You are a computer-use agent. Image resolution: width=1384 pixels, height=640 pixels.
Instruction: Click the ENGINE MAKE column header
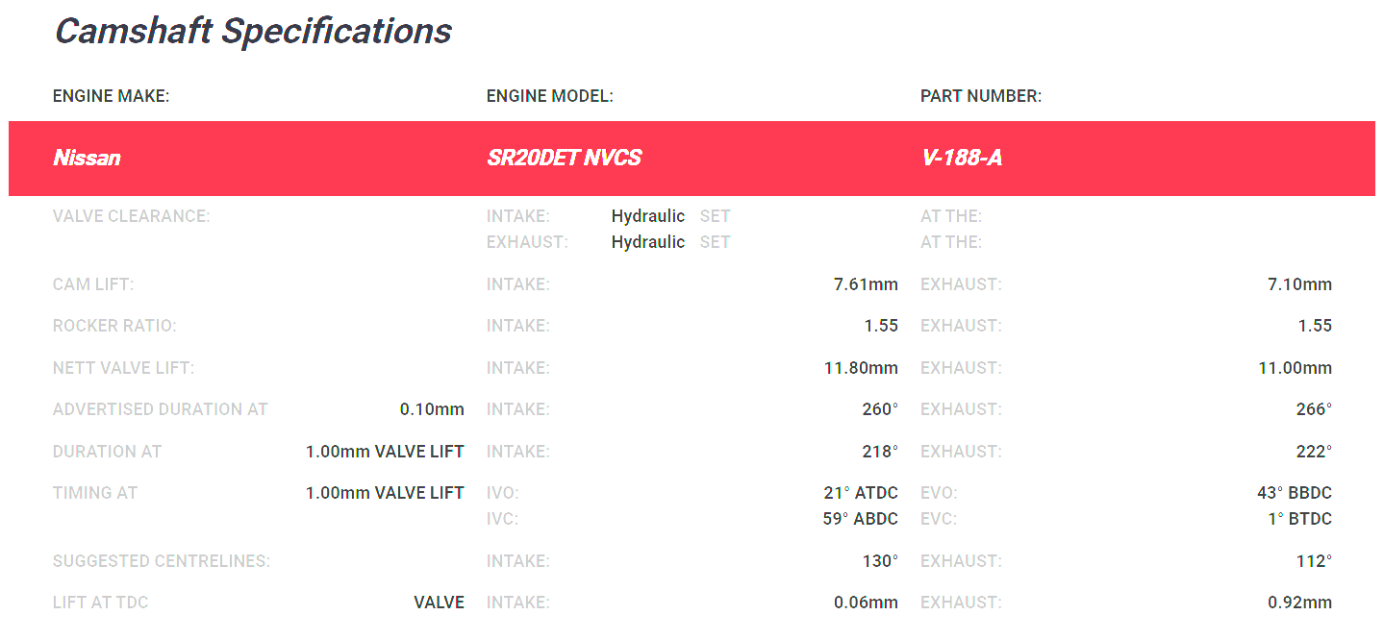[111, 96]
